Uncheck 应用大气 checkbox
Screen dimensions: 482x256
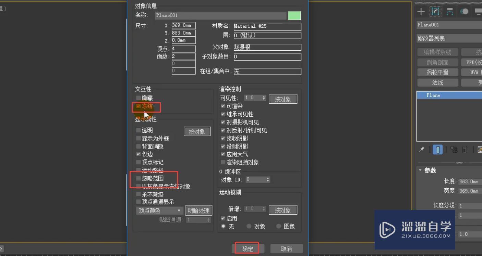coord(223,154)
